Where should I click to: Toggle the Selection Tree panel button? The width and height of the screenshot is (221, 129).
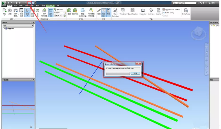(51, 13)
